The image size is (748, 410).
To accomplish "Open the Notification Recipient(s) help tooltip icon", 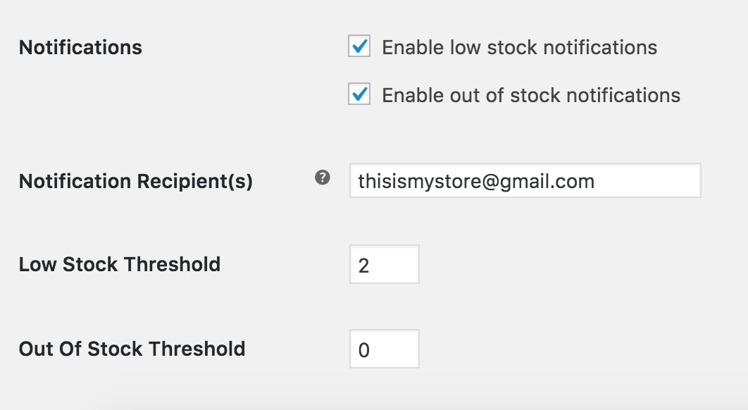I will [x=323, y=178].
